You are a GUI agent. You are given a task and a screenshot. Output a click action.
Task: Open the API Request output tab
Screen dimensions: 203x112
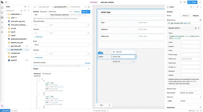(x=47, y=74)
